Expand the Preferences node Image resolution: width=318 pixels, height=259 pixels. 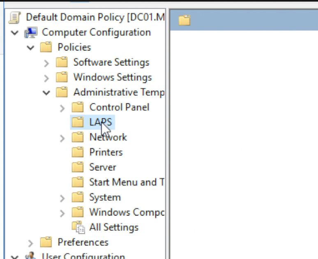(x=30, y=243)
